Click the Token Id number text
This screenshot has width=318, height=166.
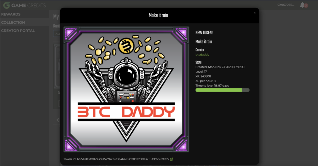tap(123, 159)
